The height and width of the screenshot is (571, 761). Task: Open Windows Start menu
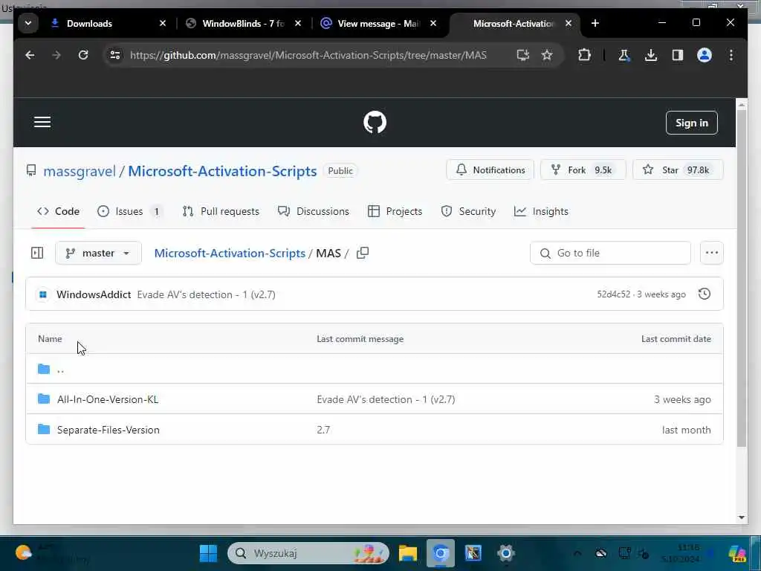point(209,553)
